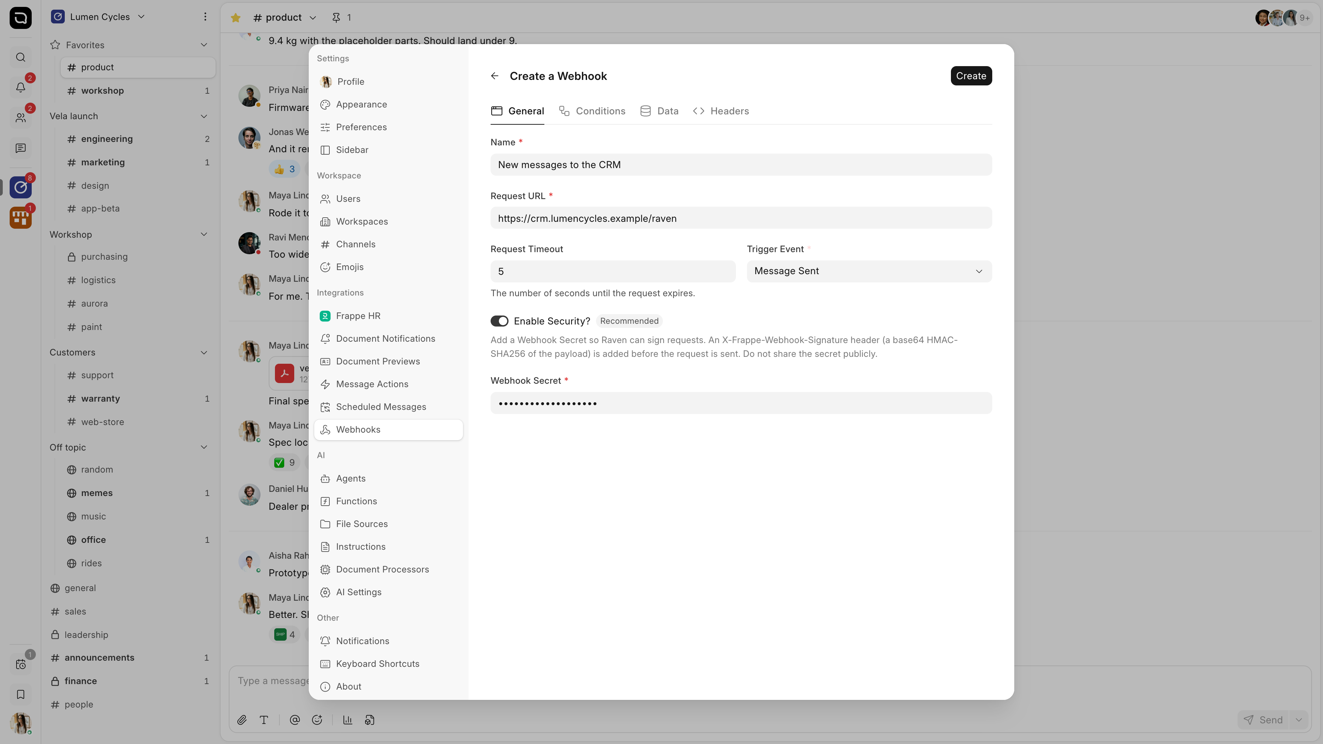The image size is (1323, 744).
Task: Create a poll with the chart icon
Action: [x=348, y=720]
